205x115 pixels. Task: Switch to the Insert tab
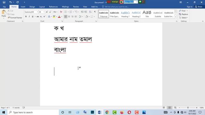(x=23, y=7)
